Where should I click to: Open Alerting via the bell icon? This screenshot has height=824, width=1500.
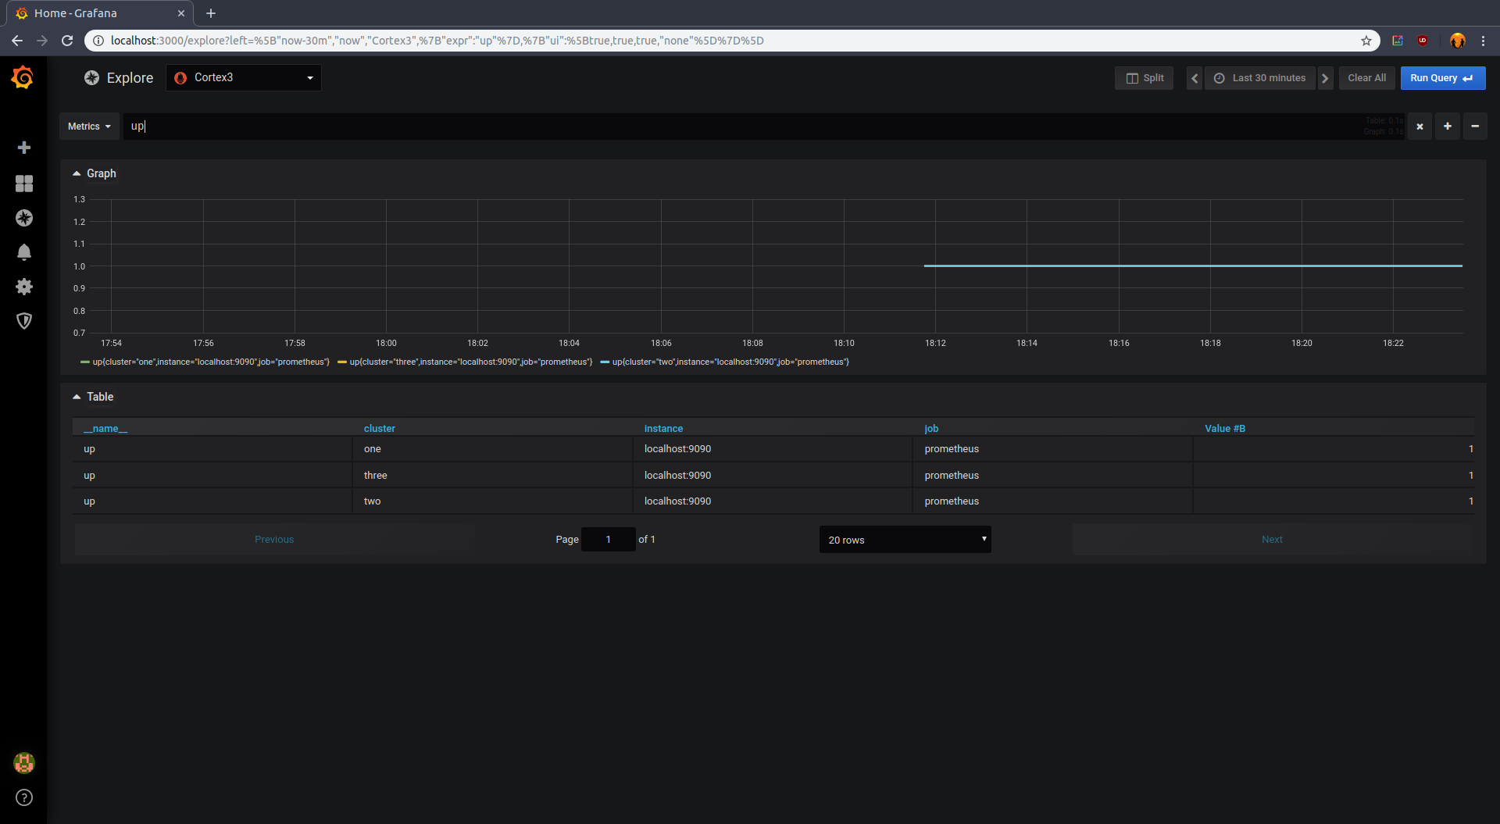24,252
